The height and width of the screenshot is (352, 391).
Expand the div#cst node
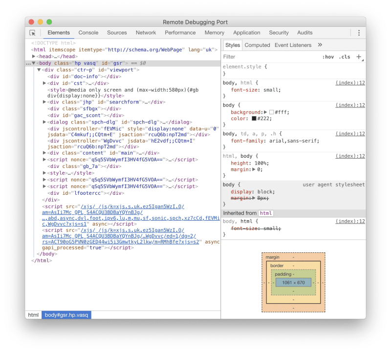(x=44, y=83)
